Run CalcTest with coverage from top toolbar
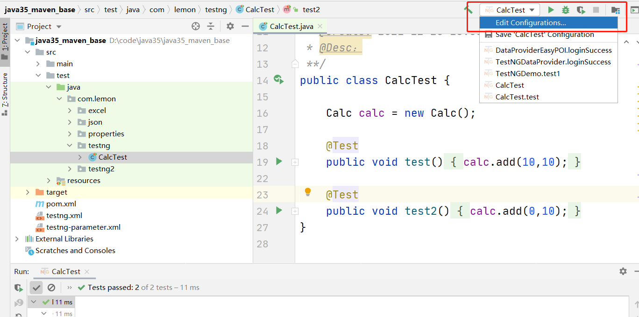 581,10
